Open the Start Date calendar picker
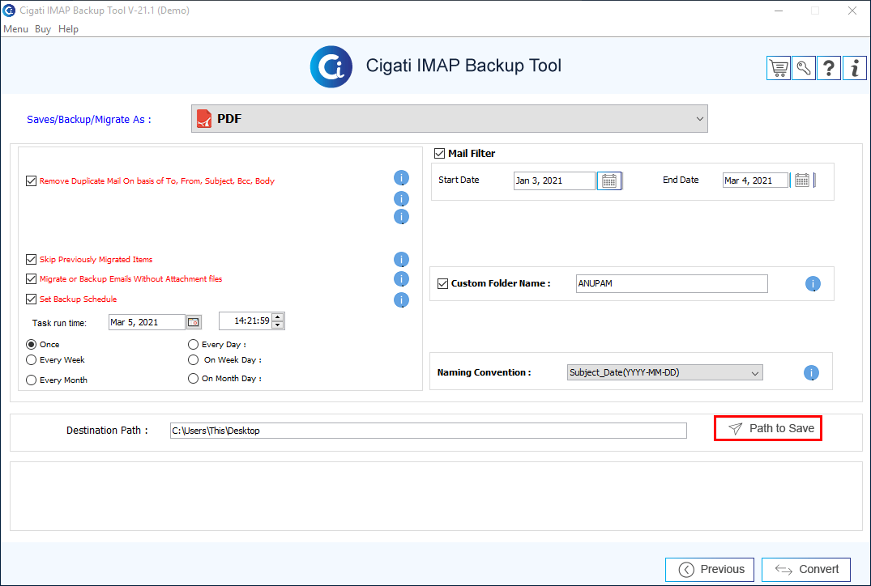The image size is (871, 586). pyautogui.click(x=609, y=181)
